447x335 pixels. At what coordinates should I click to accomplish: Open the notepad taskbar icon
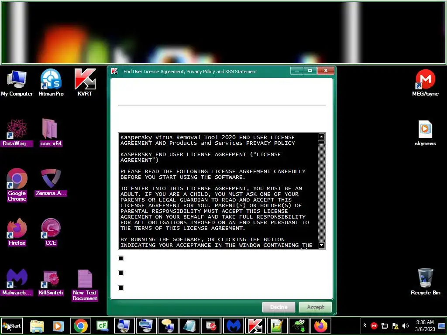pos(190,326)
